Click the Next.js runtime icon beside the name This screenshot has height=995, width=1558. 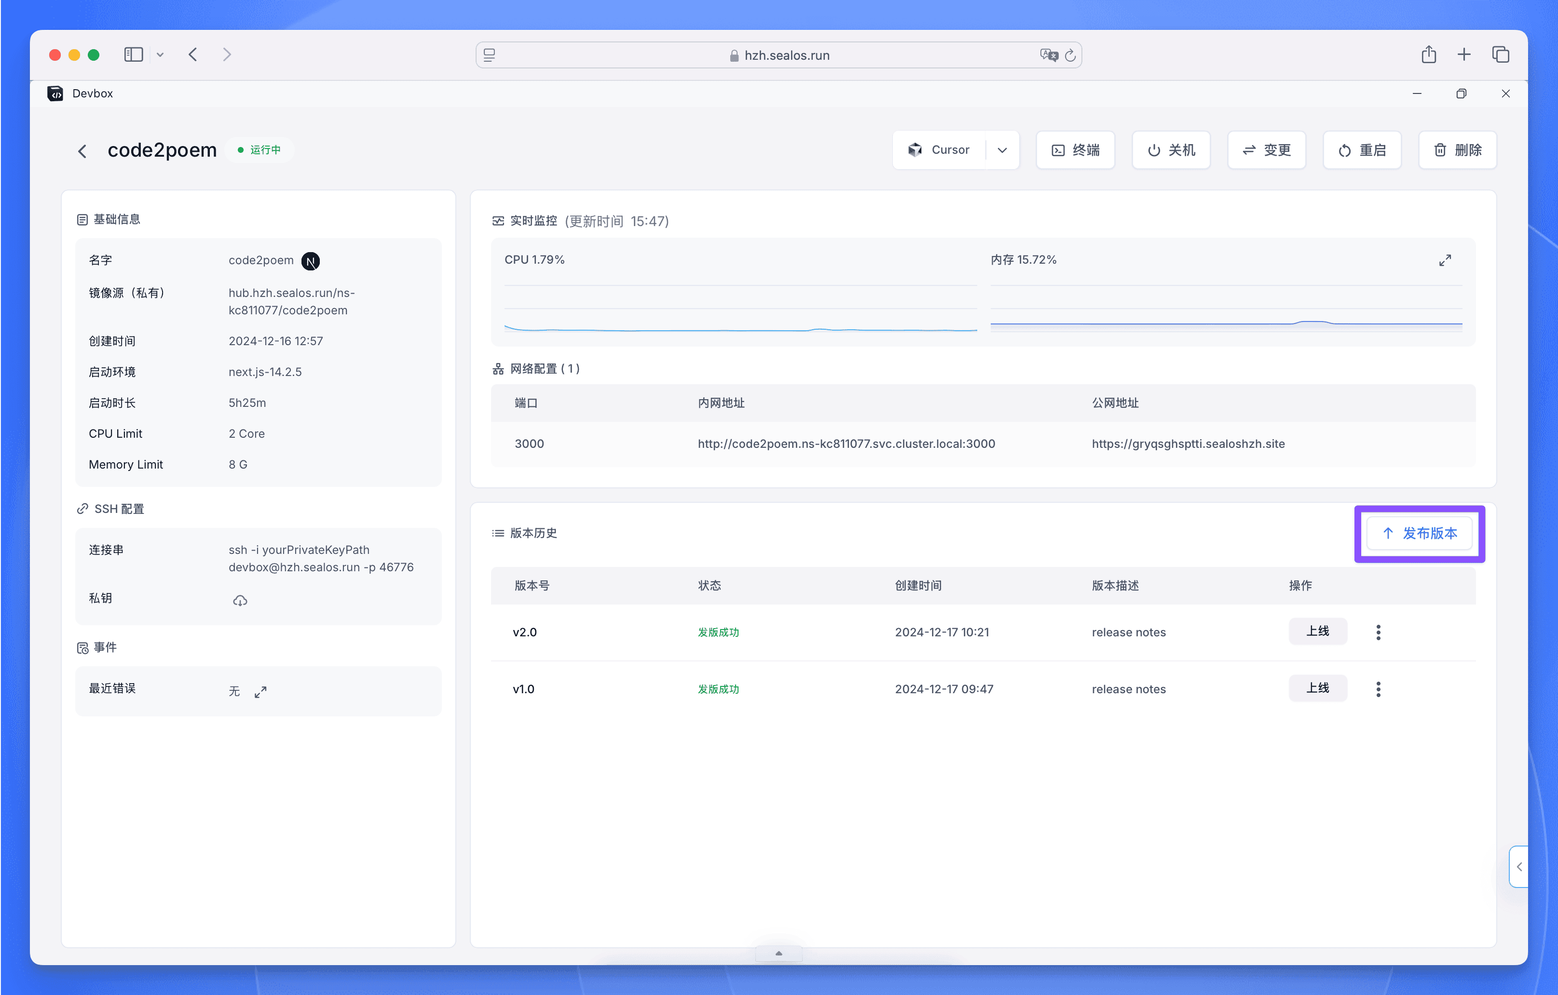[x=311, y=261]
